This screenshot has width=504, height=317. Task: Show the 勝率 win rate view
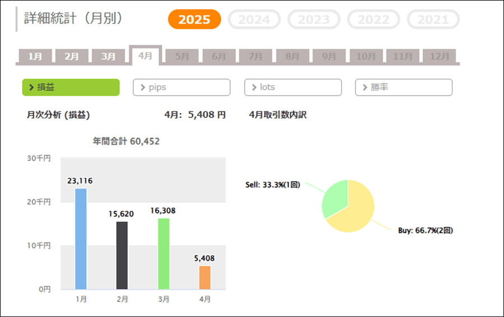(x=404, y=87)
